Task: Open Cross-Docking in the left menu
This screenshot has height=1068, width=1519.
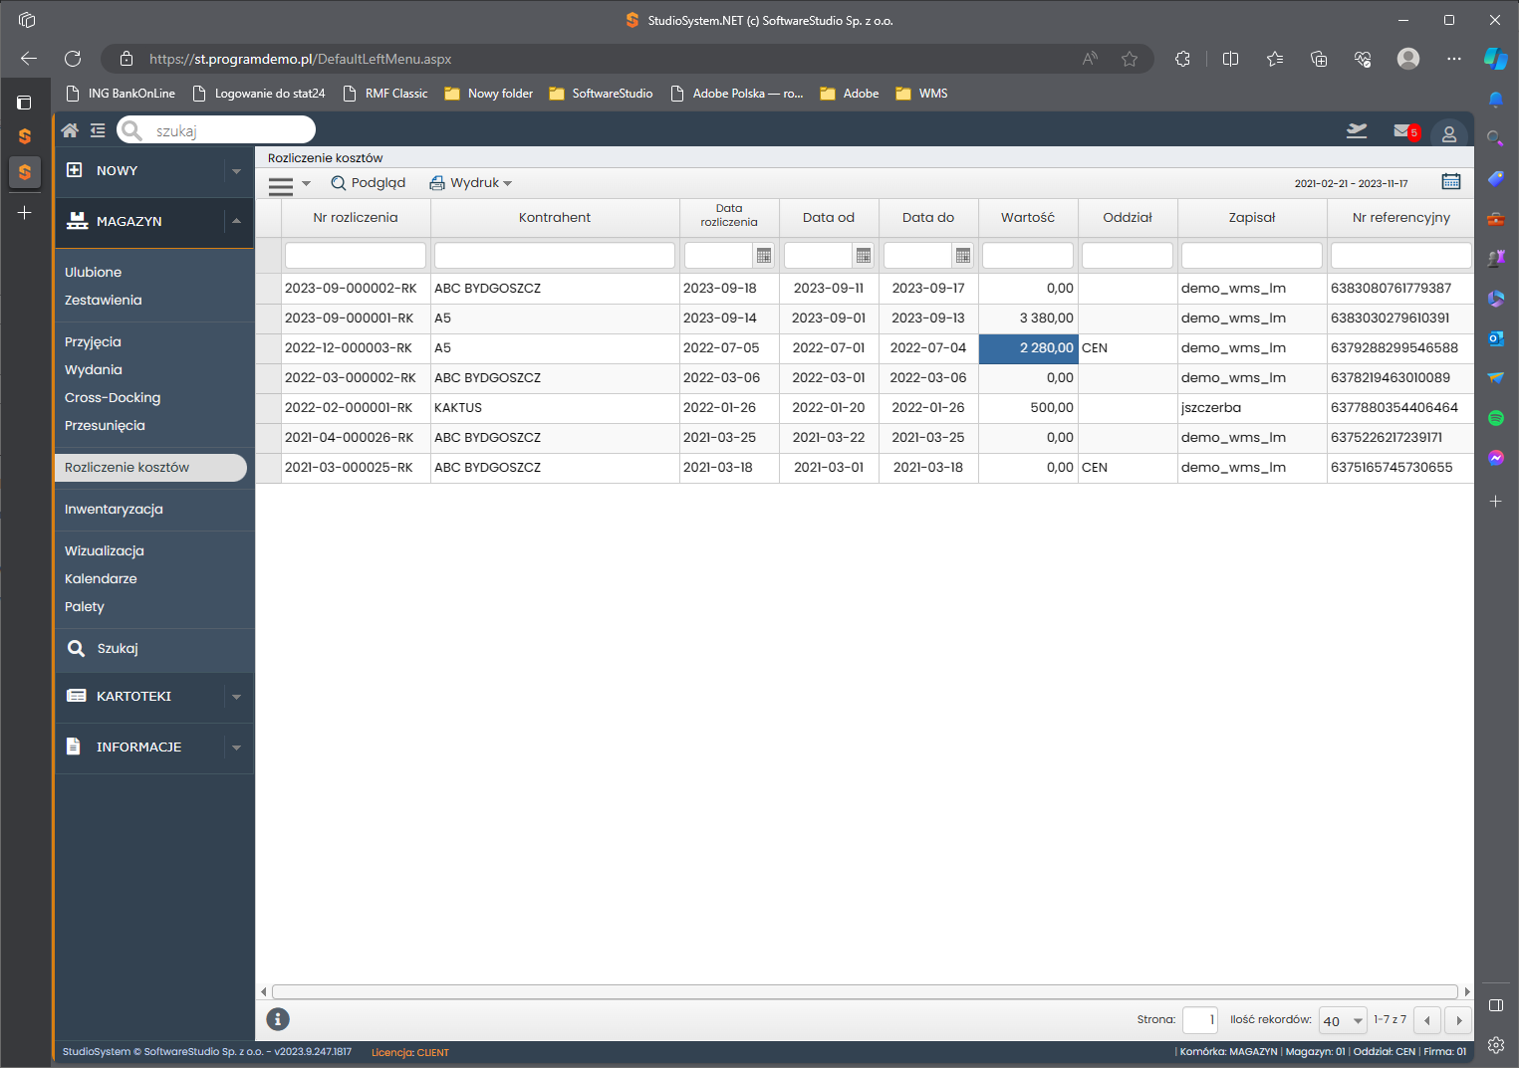Action: click(x=113, y=398)
